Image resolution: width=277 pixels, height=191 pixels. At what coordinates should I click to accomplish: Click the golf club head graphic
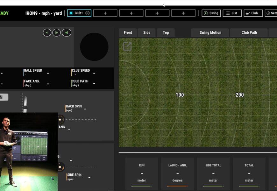click(25, 104)
